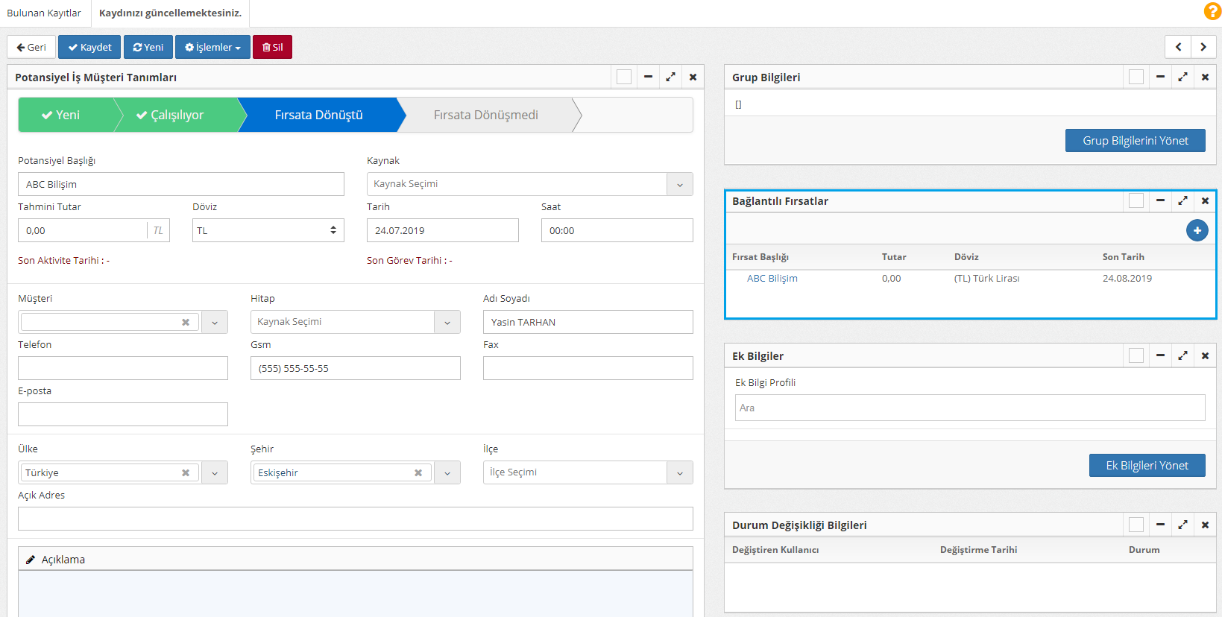Toggle checkbox in Durum Değişikliği Bilgileri header
This screenshot has width=1222, height=617.
tap(1136, 525)
